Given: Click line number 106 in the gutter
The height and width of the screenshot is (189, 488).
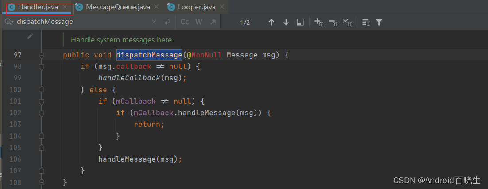Looking at the screenshot, I should (15, 159).
